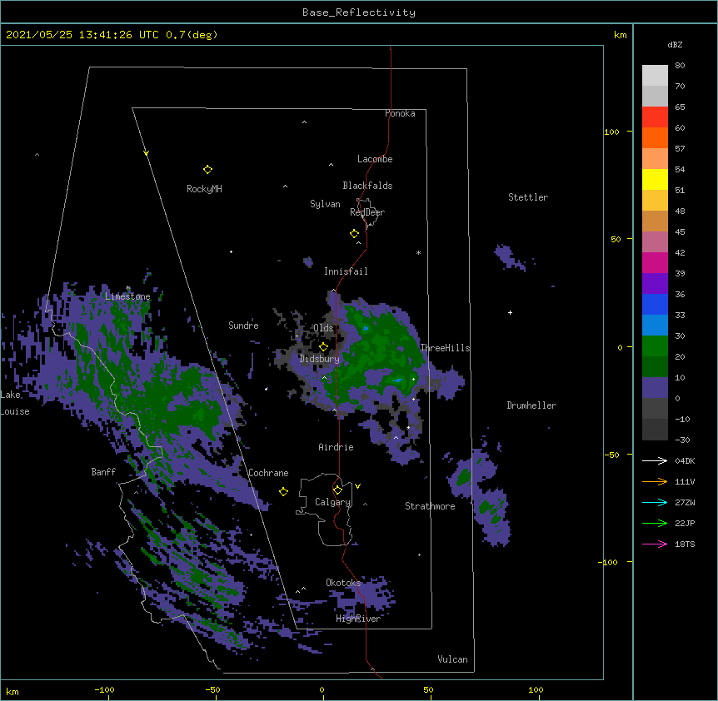This screenshot has width=718, height=701.
Task: Click the Innisfail city label
Action: pyautogui.click(x=346, y=271)
